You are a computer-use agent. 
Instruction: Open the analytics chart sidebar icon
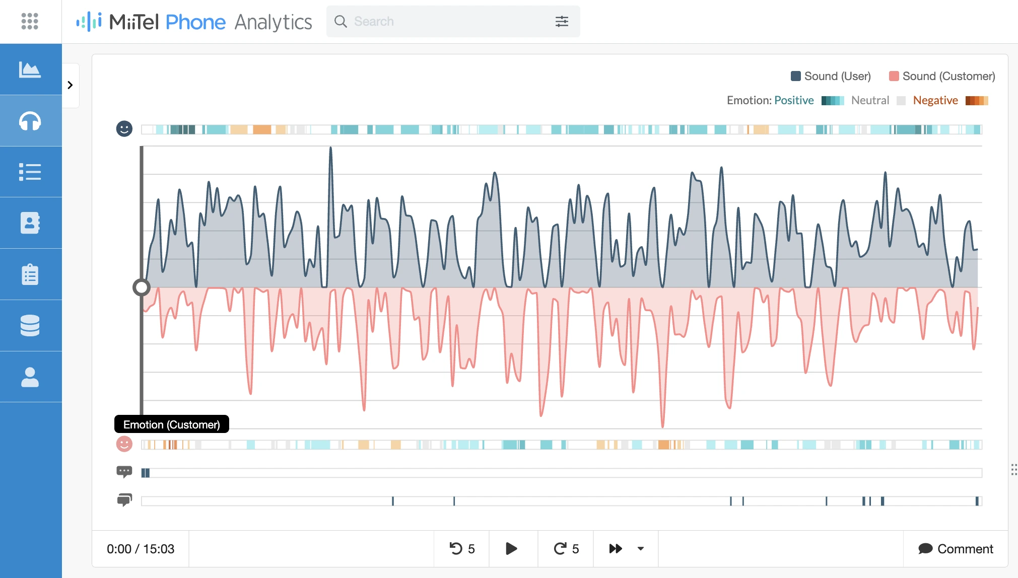[x=30, y=69]
